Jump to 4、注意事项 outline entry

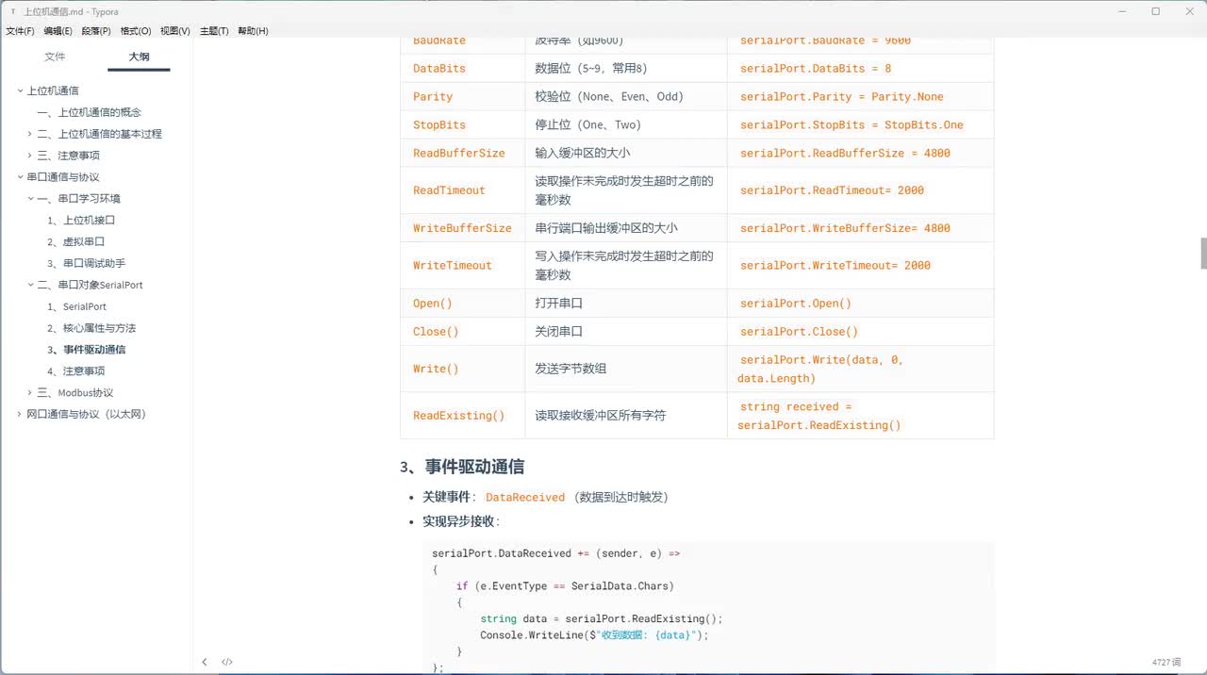click(x=75, y=371)
